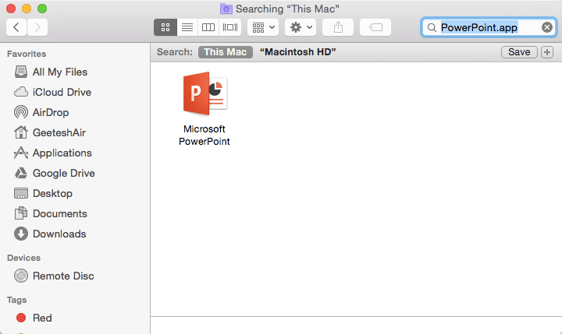Switch to Cover Flow view

[x=230, y=27]
